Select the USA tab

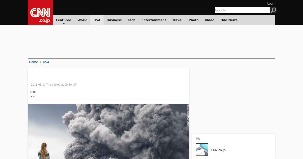tap(97, 20)
